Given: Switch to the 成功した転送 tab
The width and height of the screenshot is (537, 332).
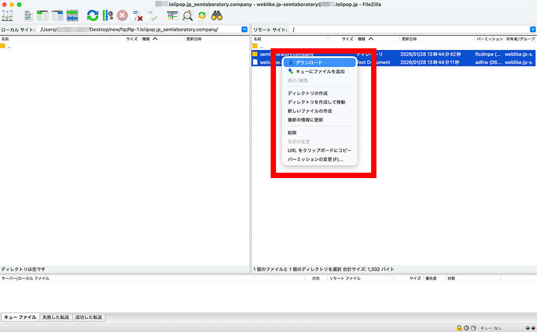Looking at the screenshot, I should (x=89, y=318).
